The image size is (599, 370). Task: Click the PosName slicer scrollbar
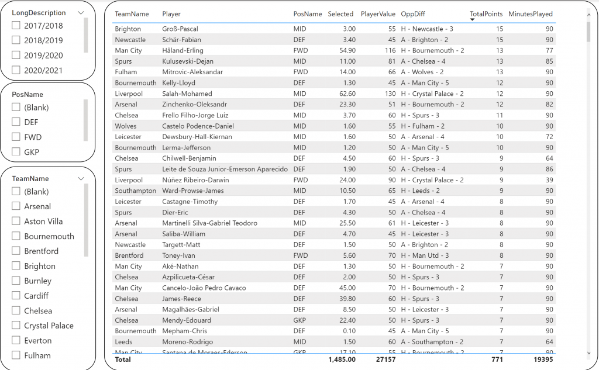tap(86, 120)
